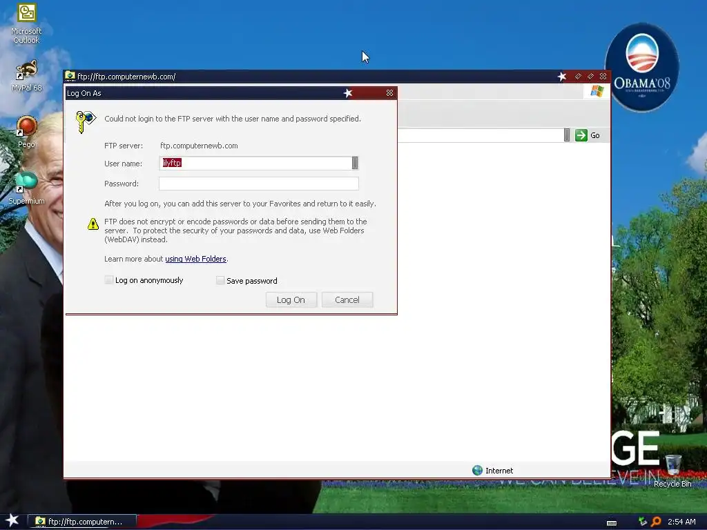This screenshot has width=707, height=530.
Task: Click the star icon in FTP window title bar
Action: pos(562,76)
